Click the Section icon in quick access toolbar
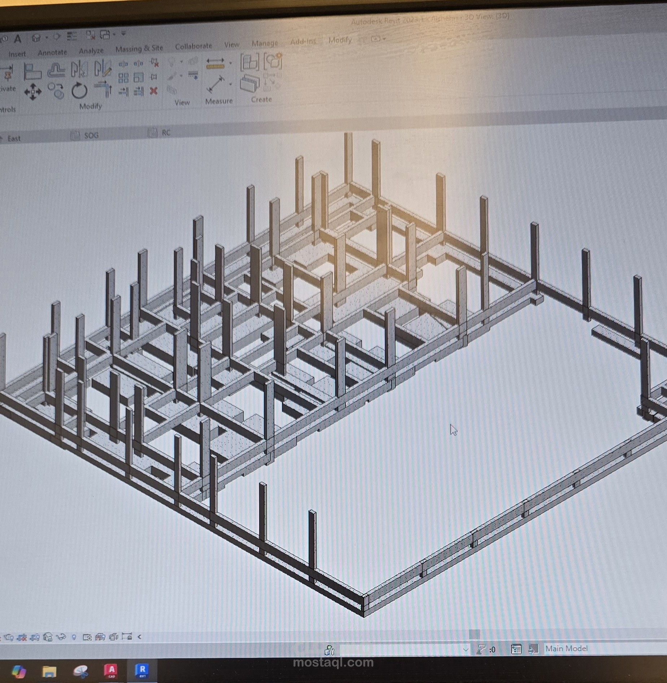The image size is (667, 683). tap(57, 37)
